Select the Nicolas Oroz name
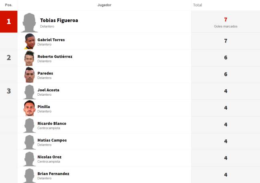The image size is (260, 183). tap(49, 157)
